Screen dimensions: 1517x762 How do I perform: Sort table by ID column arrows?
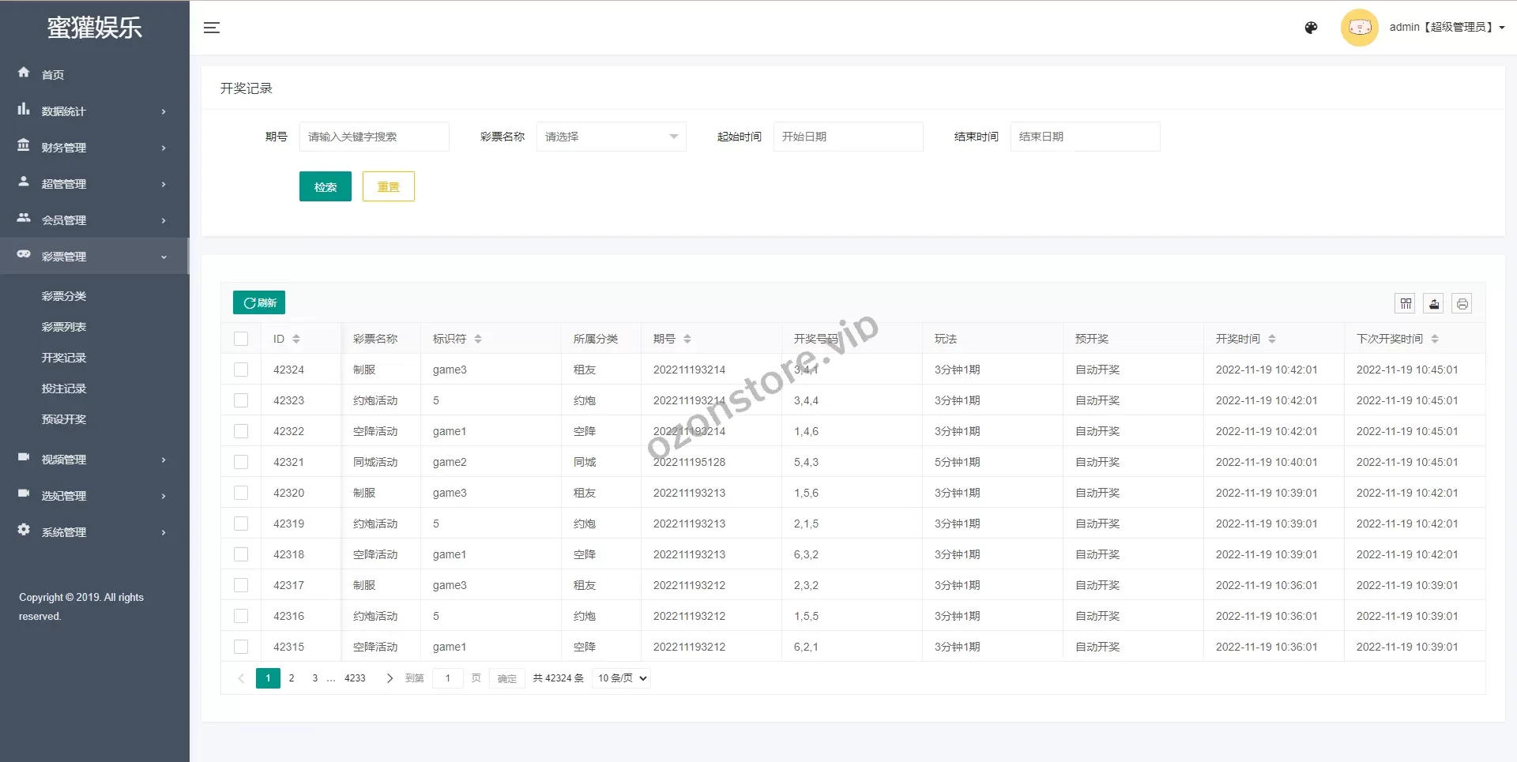click(296, 339)
